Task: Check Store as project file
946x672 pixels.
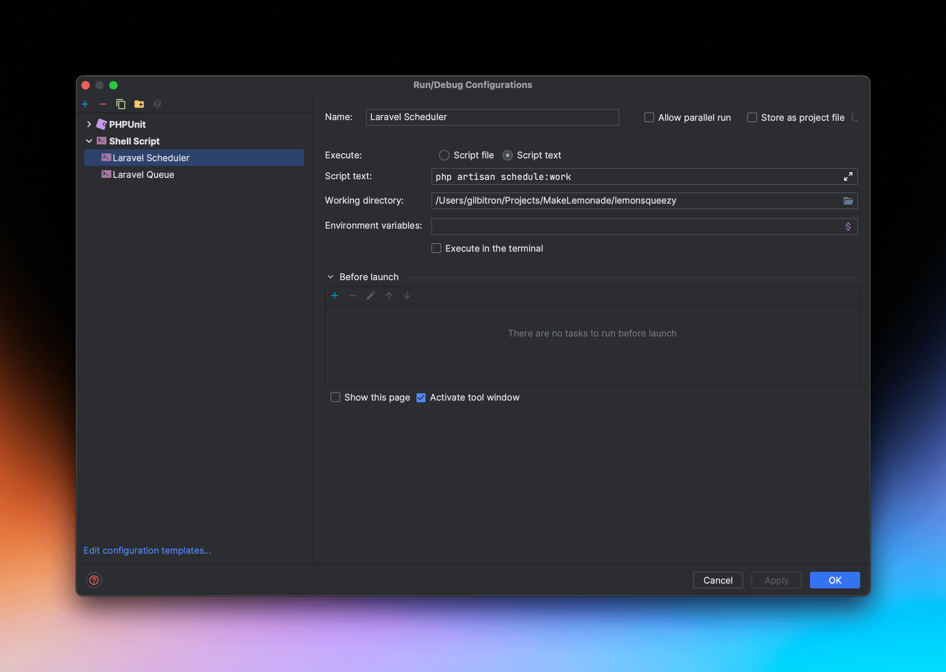Action: [x=753, y=118]
